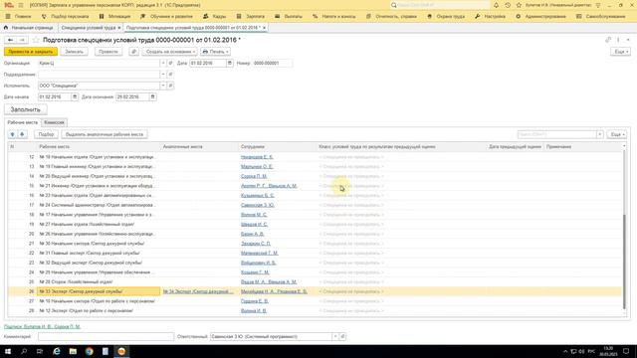This screenshot has height=358, width=637.
Task: Expand the Исполнитель dropdown list
Action: point(163,86)
